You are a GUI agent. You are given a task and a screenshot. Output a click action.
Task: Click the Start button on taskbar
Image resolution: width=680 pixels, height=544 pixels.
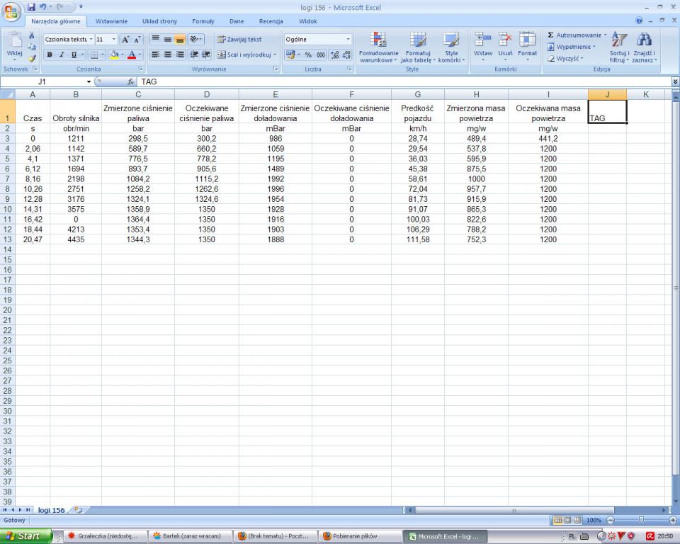[25, 536]
